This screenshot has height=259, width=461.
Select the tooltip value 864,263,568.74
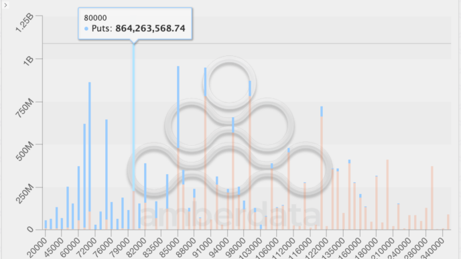click(x=150, y=28)
